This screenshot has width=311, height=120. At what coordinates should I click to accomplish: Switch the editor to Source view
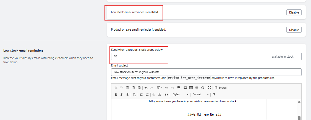221,88
